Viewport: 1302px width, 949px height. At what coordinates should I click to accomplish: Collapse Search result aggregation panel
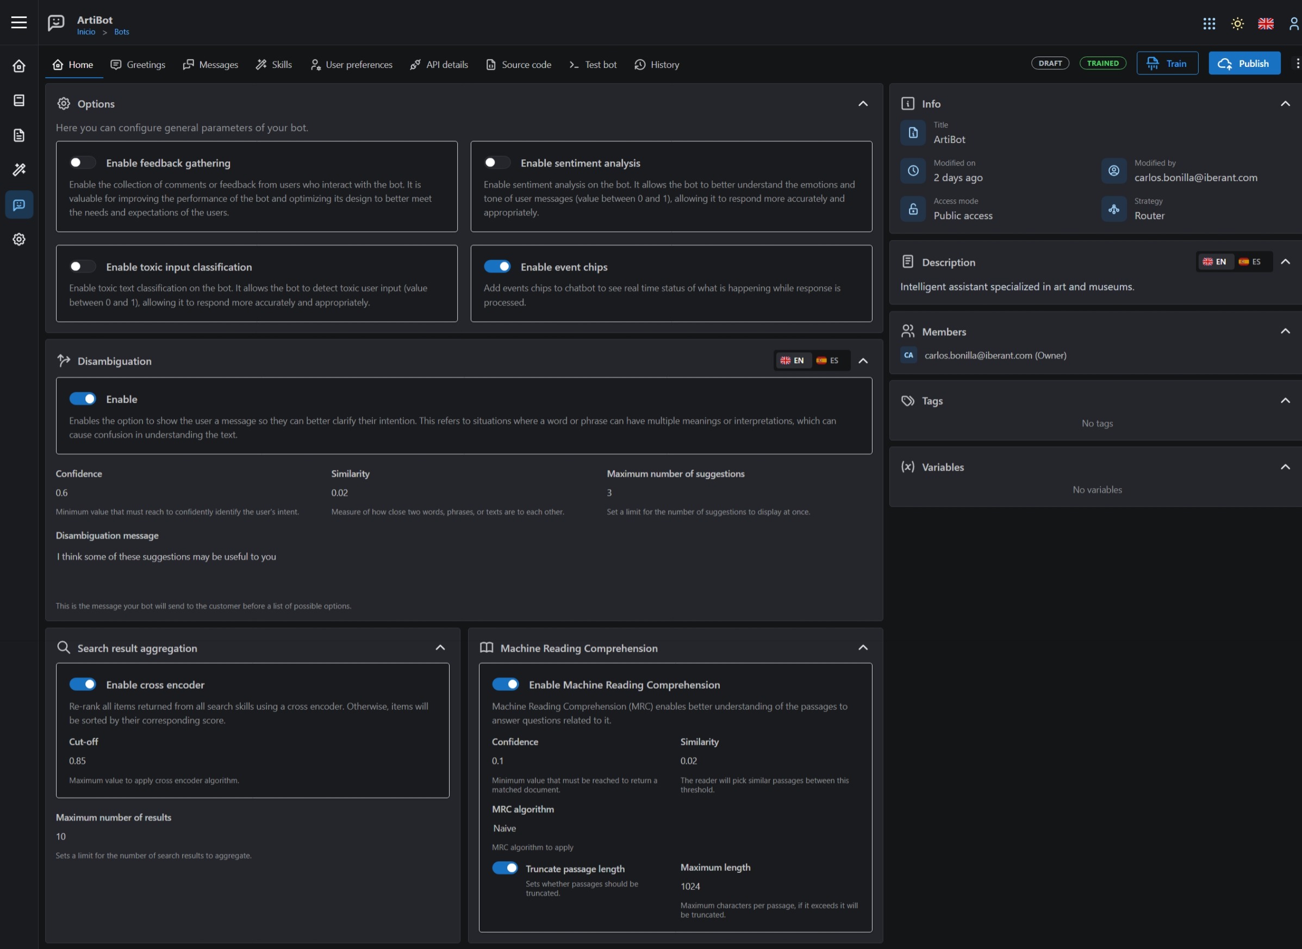tap(440, 647)
